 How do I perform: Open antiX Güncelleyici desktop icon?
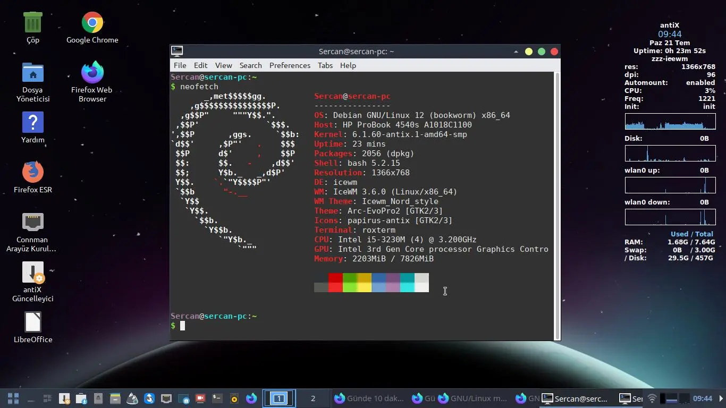tap(32, 282)
